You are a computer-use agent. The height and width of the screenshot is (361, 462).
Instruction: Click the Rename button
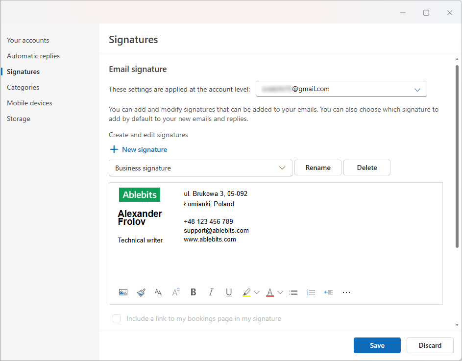318,168
